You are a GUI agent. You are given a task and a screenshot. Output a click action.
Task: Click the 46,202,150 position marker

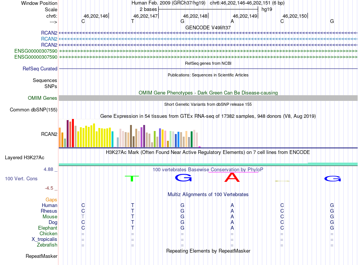pos(295,16)
